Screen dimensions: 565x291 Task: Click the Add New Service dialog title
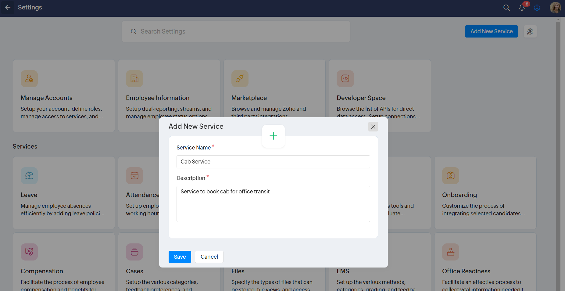click(x=196, y=126)
